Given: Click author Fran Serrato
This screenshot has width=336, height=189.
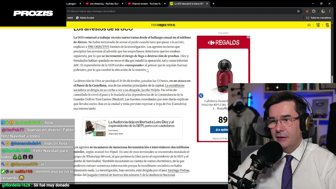Looking at the screenshot, I should [x=113, y=130].
